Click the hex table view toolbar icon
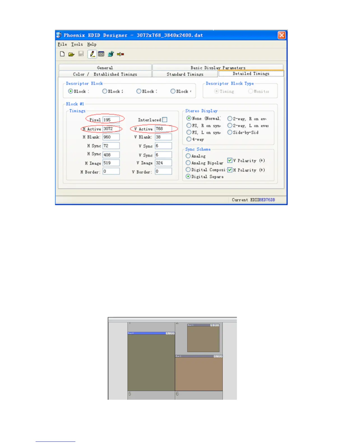Screen dimensions: 343x444 click(x=101, y=54)
